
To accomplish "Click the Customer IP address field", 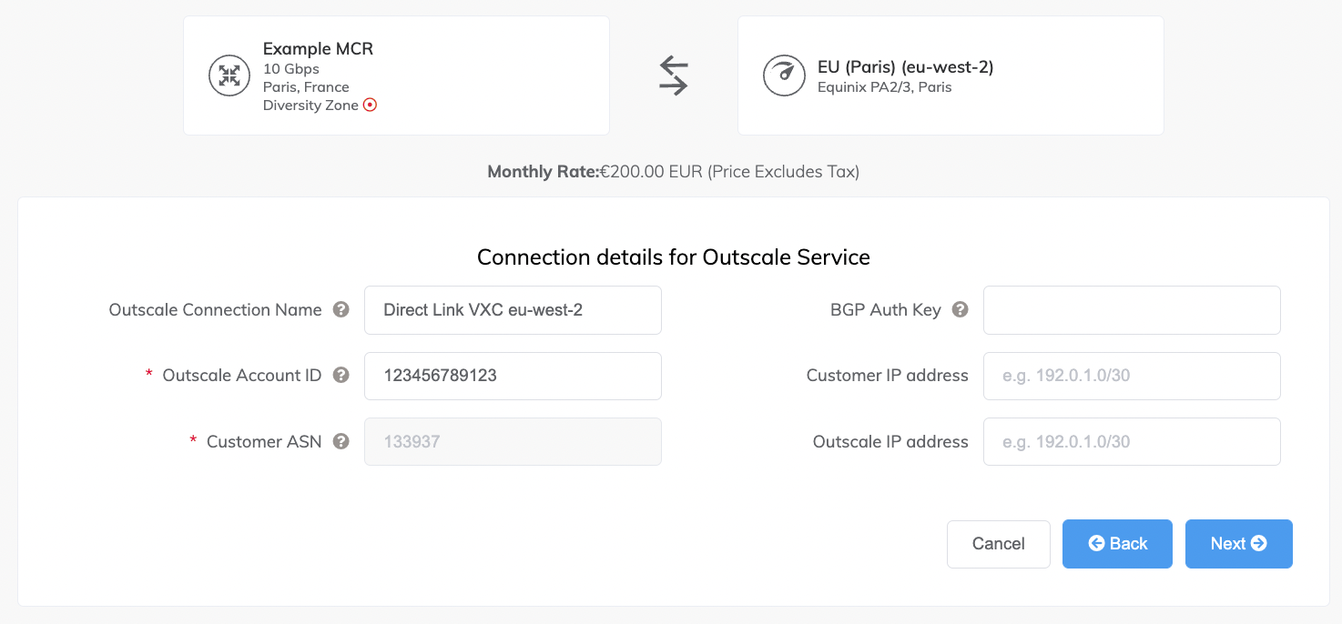I will pyautogui.click(x=1132, y=376).
